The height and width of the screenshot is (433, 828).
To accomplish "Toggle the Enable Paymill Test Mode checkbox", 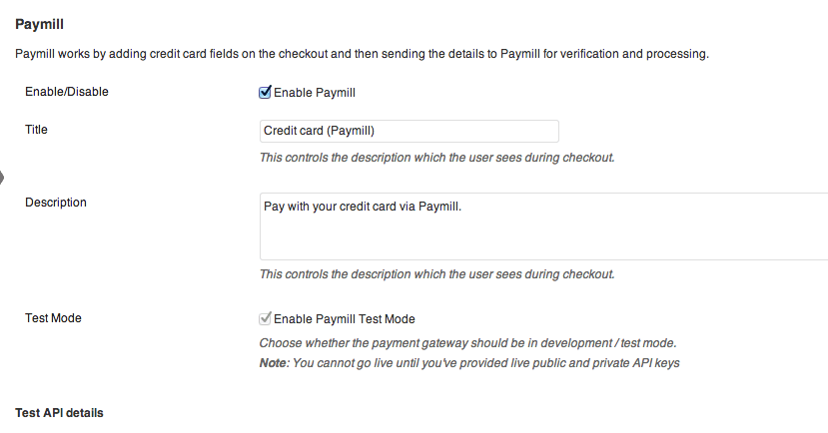I will (266, 319).
